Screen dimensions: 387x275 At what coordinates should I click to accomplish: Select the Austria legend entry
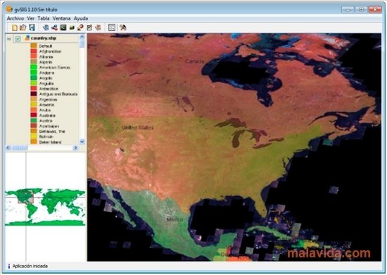click(46, 121)
